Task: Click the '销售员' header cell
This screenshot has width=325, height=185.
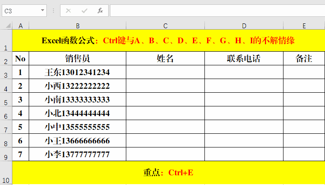Action: point(78,58)
